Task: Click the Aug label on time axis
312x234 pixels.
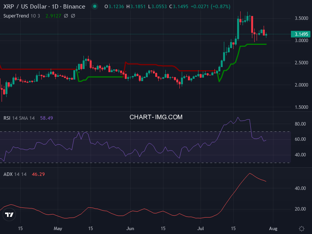Action: pos(273,229)
